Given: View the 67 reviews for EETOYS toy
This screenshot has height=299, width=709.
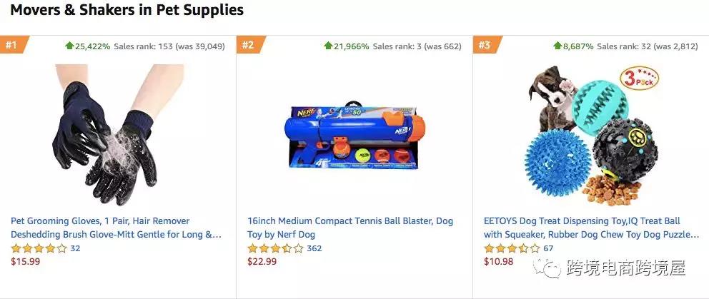Looking at the screenshot, I should [x=548, y=248].
